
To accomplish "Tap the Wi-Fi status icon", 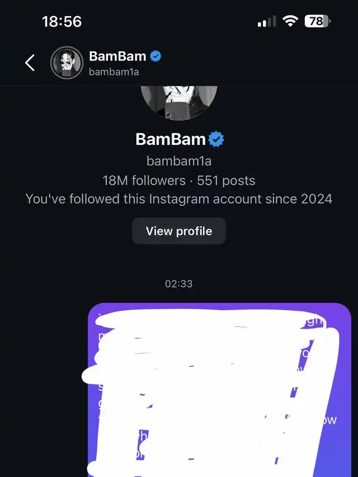I will click(x=290, y=22).
